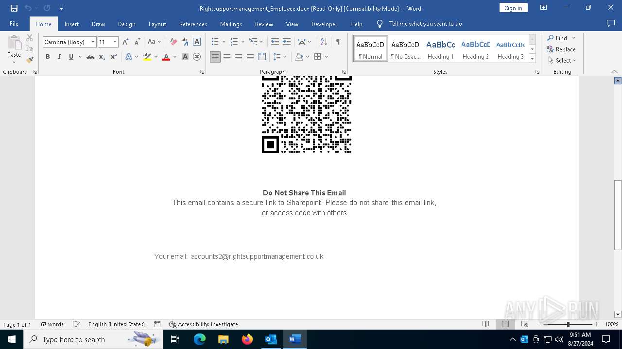Image resolution: width=622 pixels, height=349 pixels.
Task: Expand the Styles gallery More arrow
Action: 533,59
